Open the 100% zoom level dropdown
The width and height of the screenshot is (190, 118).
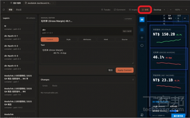(x=178, y=10)
